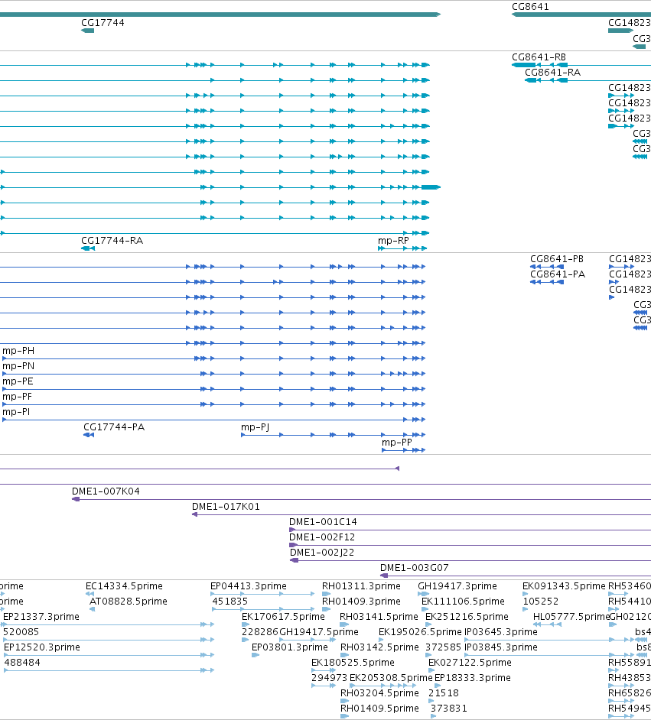Image resolution: width=651 pixels, height=720 pixels.
Task: Select the 294973 alignment label
Action: pyautogui.click(x=330, y=678)
